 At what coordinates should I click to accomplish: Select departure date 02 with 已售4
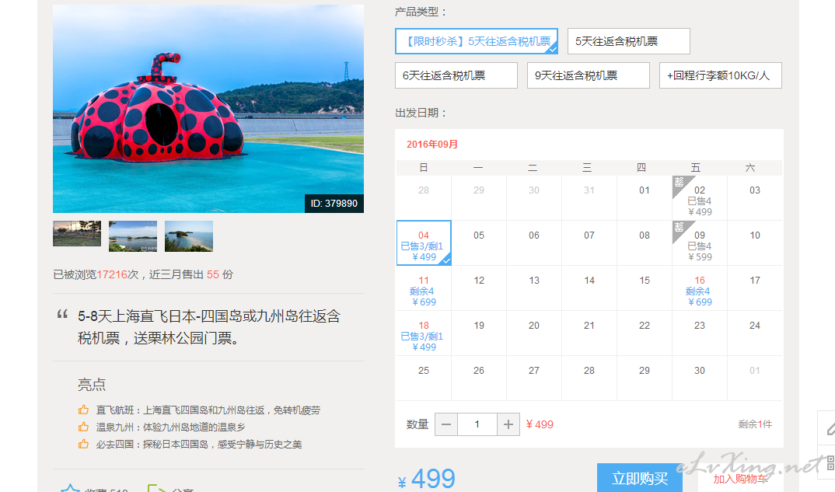pos(700,198)
